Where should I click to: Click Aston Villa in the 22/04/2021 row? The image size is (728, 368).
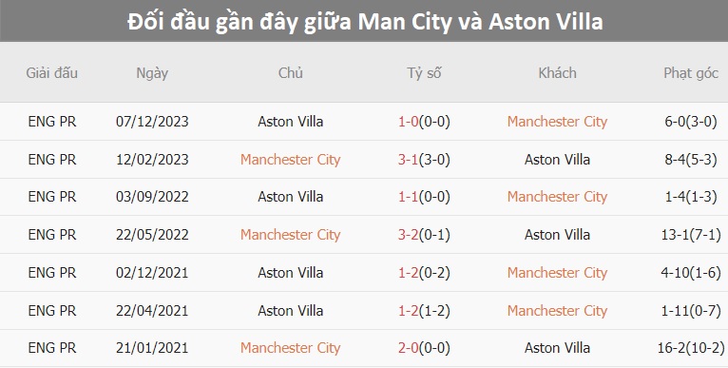(290, 310)
